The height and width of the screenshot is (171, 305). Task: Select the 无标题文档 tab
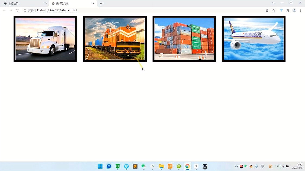[73, 4]
